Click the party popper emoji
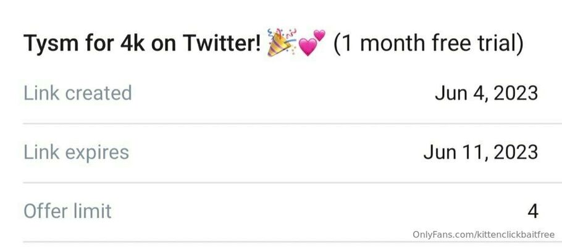Viewport: 562px width, 247px height. pyautogui.click(x=282, y=43)
